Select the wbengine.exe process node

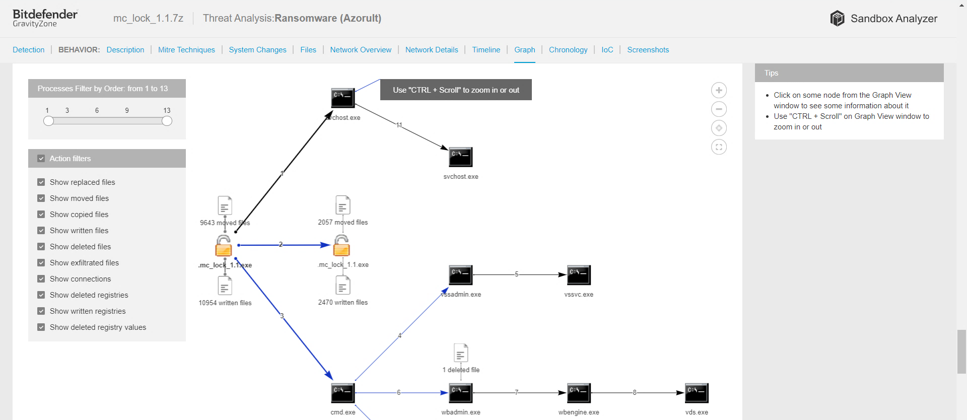[x=579, y=393]
